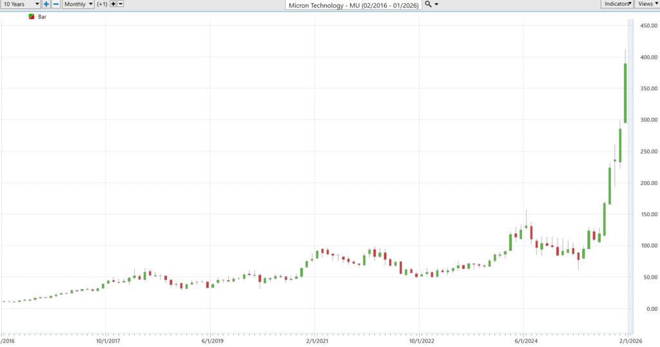The height and width of the screenshot is (347, 660).
Task: Open the Views menu
Action: [647, 4]
